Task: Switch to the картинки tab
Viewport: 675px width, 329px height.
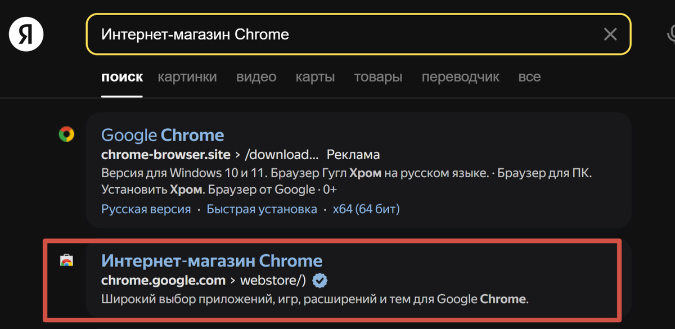Action: [187, 77]
